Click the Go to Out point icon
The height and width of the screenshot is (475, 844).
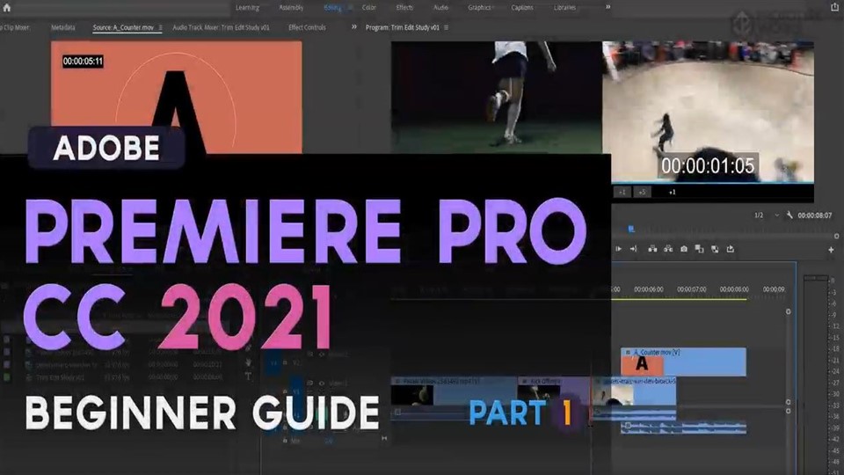tap(634, 249)
